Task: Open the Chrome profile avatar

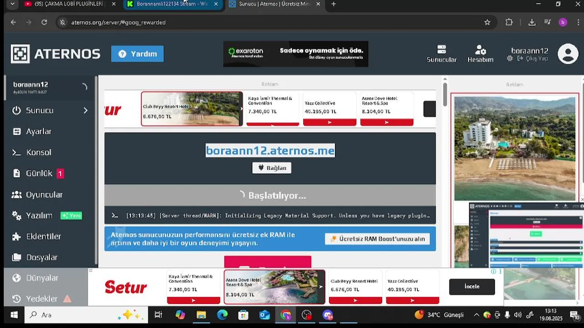Action: coord(563,22)
